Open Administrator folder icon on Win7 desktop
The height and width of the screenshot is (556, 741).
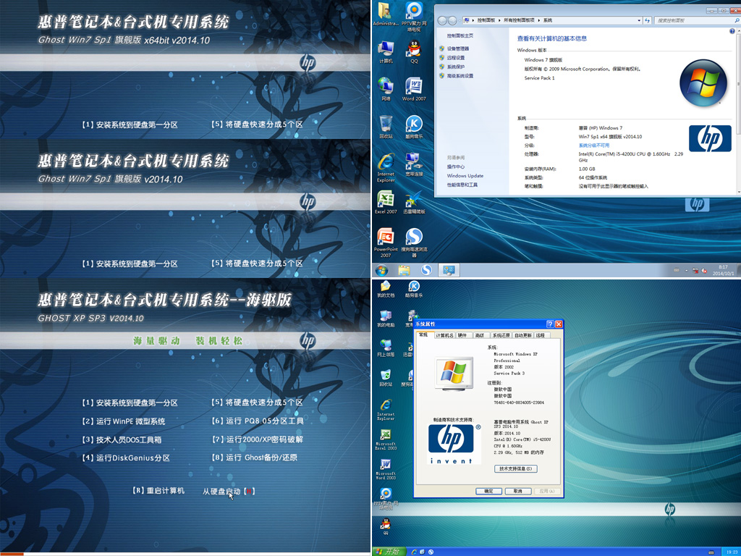pos(386,14)
